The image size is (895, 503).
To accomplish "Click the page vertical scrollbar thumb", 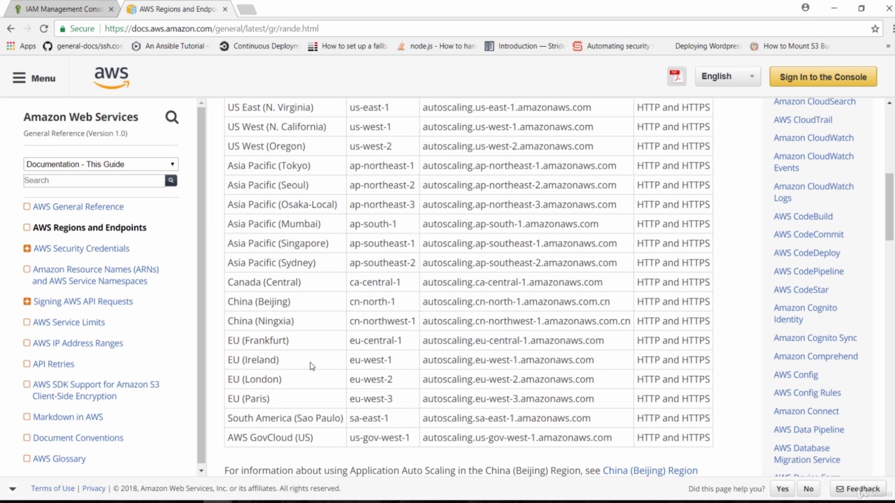I will click(x=889, y=207).
